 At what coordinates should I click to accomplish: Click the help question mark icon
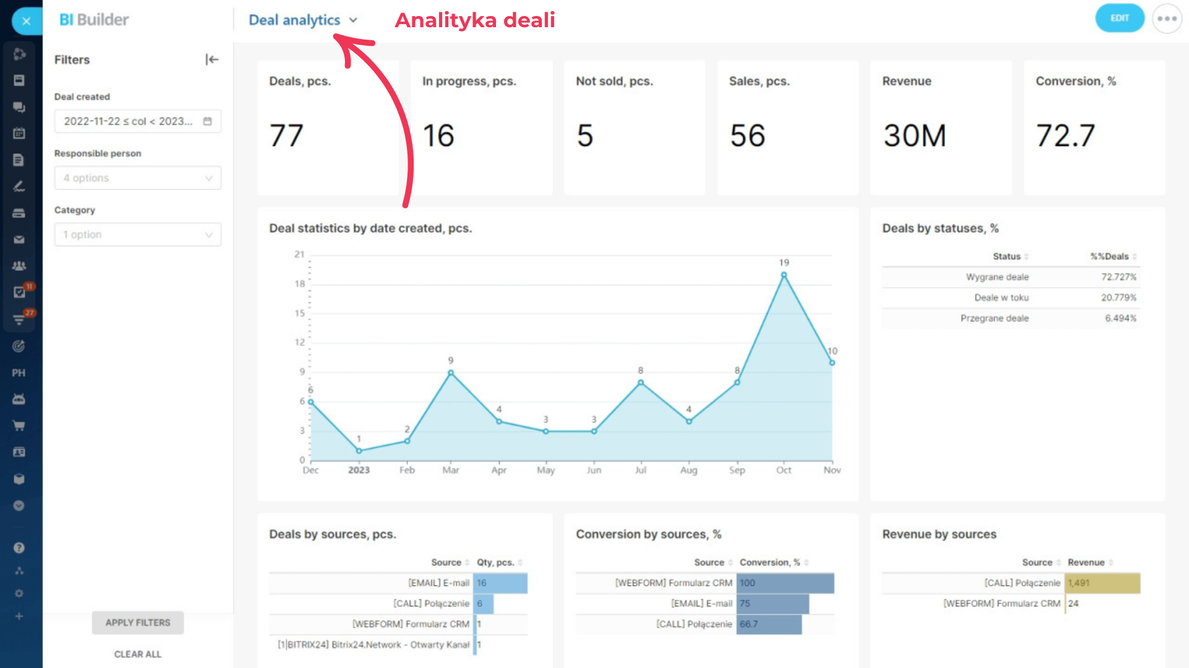(19, 547)
